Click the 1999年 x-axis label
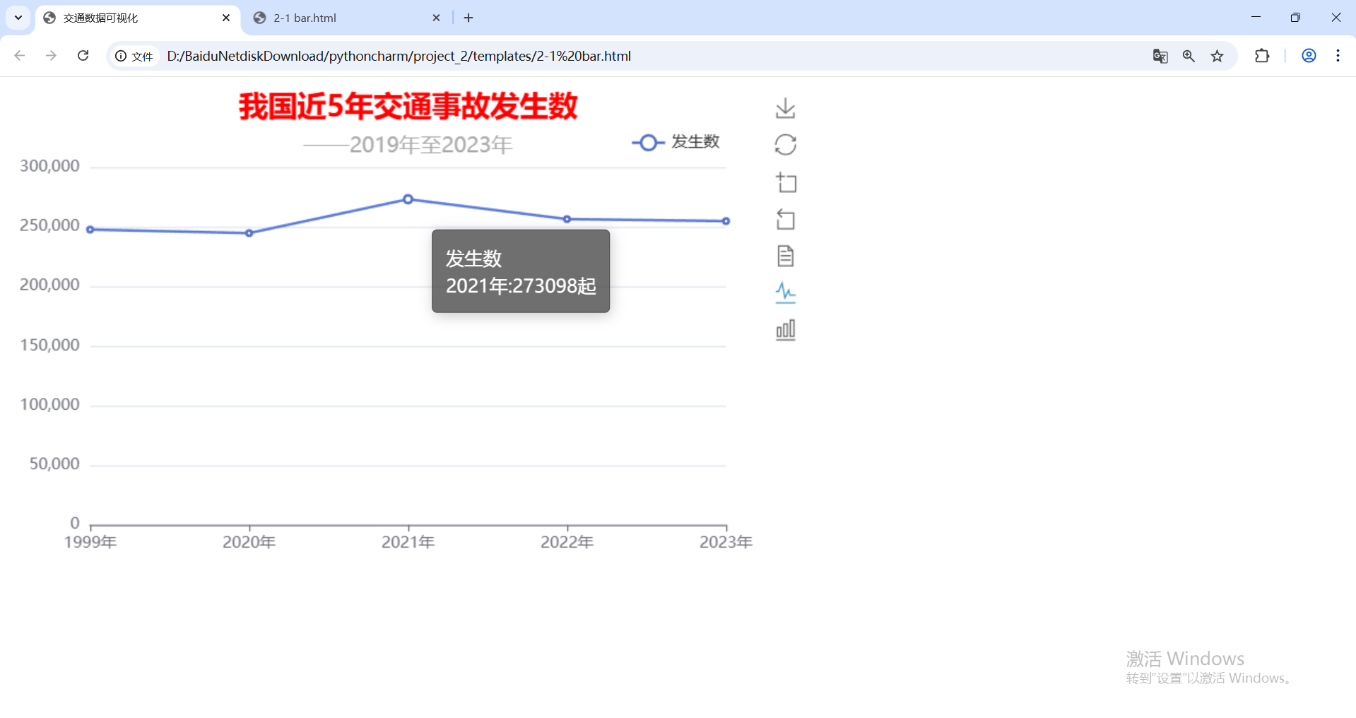This screenshot has width=1356, height=718. pyautogui.click(x=90, y=542)
